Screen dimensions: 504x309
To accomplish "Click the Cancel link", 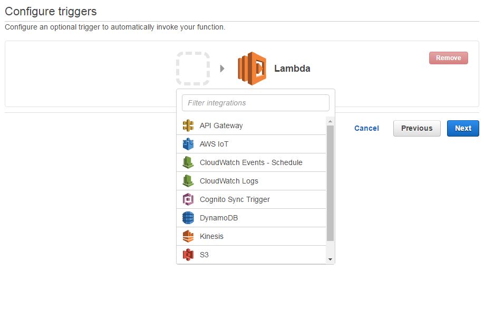I will 366,128.
